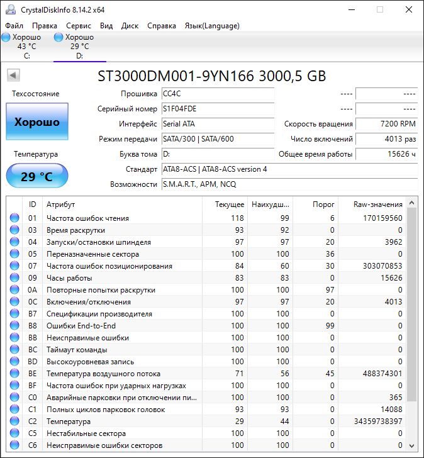Click status orb next to Переназначенные сектора
Screen dimensions: 424x458
point(14,254)
